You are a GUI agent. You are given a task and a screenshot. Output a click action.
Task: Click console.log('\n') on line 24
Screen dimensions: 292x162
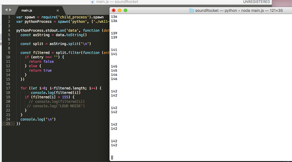(38, 119)
